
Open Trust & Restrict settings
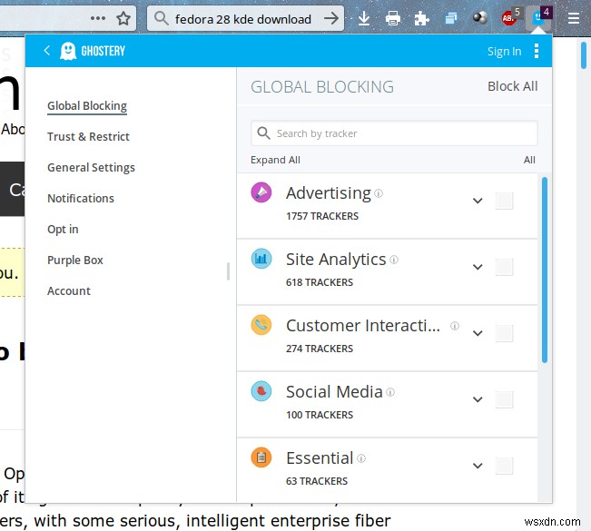88,136
